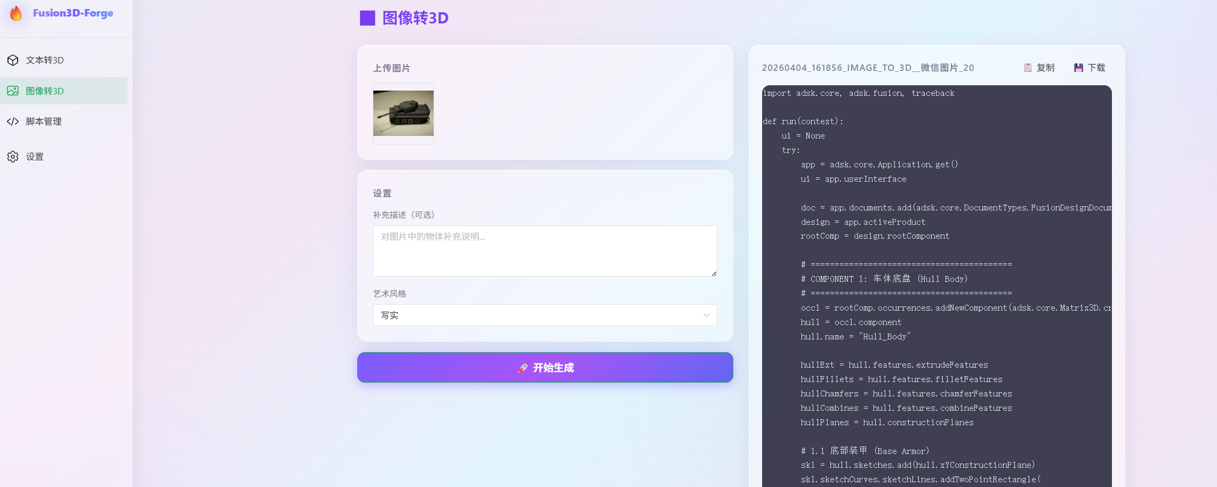This screenshot has width=1217, height=487.
Task: Click the flame logo icon
Action: tap(16, 13)
